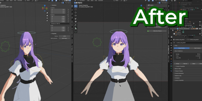Viewport: 202px width, 101px height.
Task: Toggle visibility of Sunvec bone collection
Action: pos(198,54)
